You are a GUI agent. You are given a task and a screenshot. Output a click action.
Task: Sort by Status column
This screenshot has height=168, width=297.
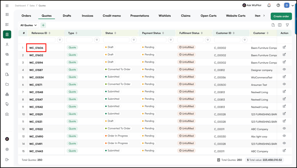[x=115, y=33]
